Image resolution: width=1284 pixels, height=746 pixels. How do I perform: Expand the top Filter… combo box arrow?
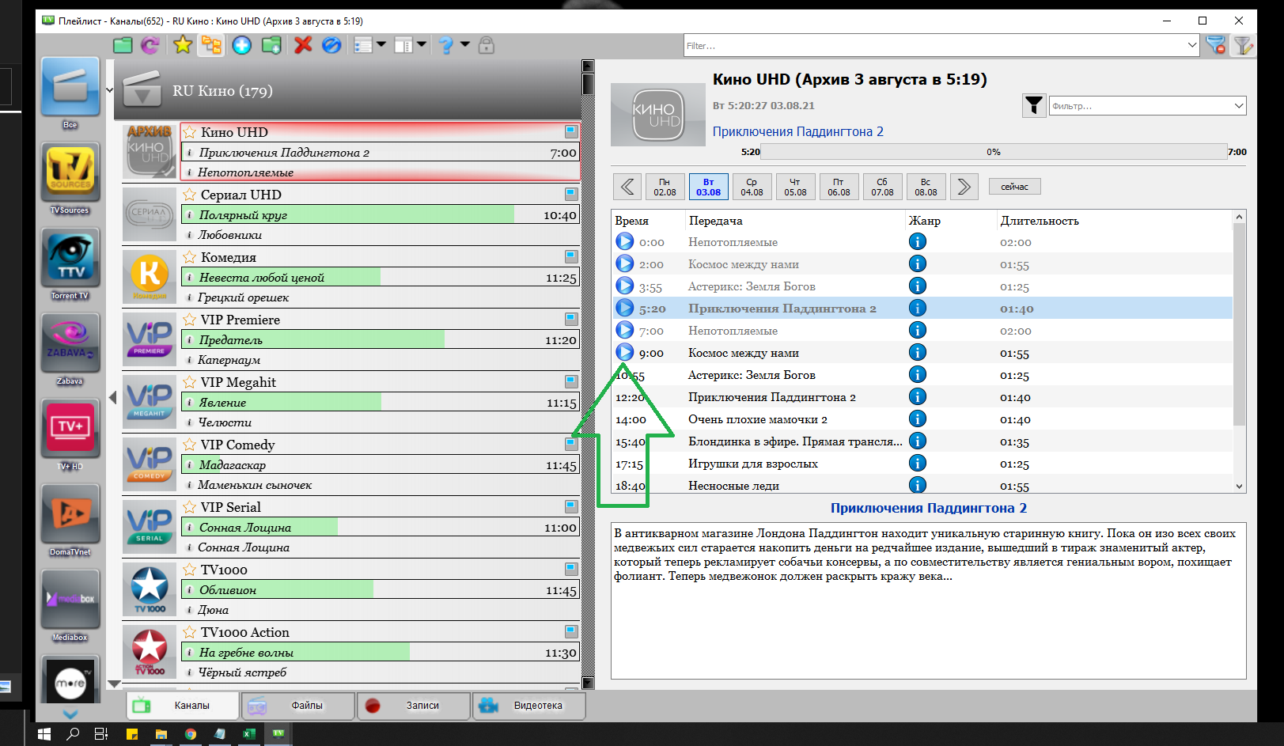(1192, 46)
